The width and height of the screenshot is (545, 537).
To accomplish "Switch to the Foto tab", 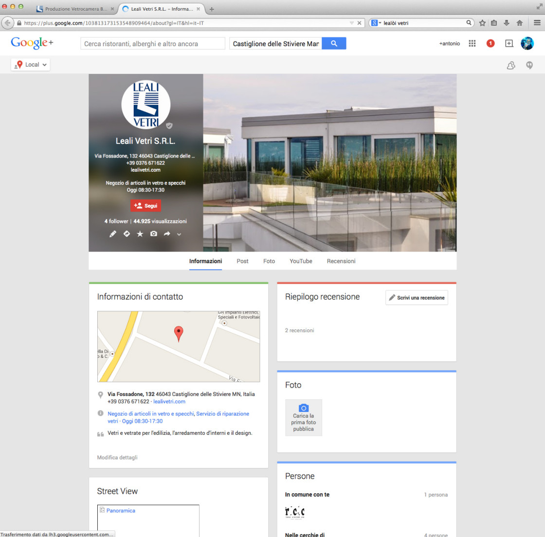I will 269,261.
